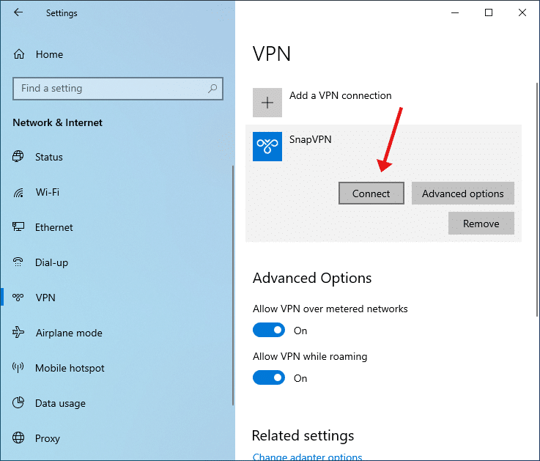Disable Allow VPN over metered networks
540x461 pixels.
[x=269, y=330]
